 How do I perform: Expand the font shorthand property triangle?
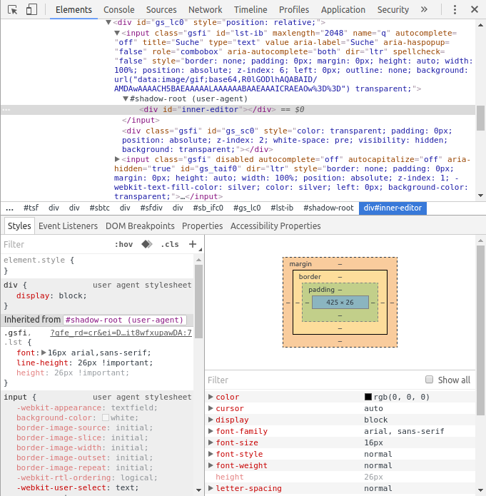(x=44, y=353)
